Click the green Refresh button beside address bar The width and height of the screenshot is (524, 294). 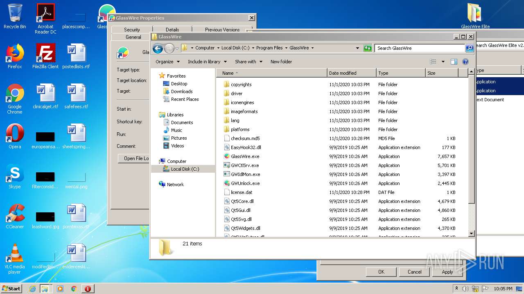[368, 48]
